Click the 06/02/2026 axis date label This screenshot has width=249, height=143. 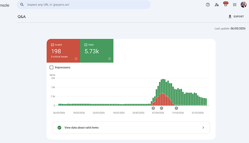(x=59, y=113)
